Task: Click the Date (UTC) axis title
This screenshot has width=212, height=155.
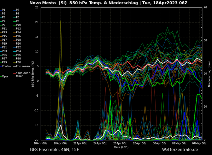Action: pyautogui.click(x=121, y=147)
